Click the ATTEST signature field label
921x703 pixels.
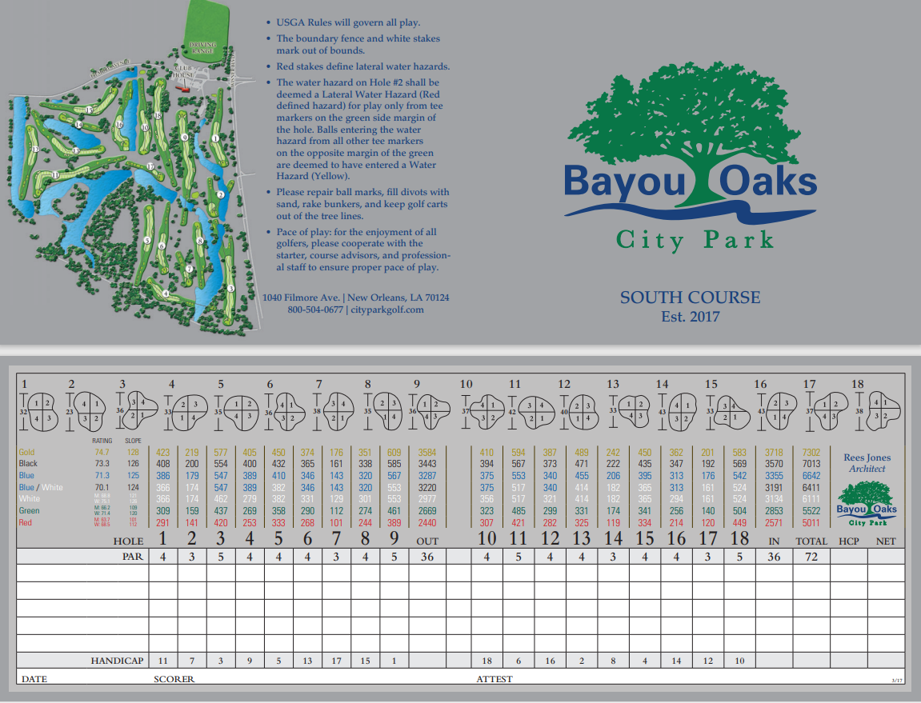(x=495, y=679)
